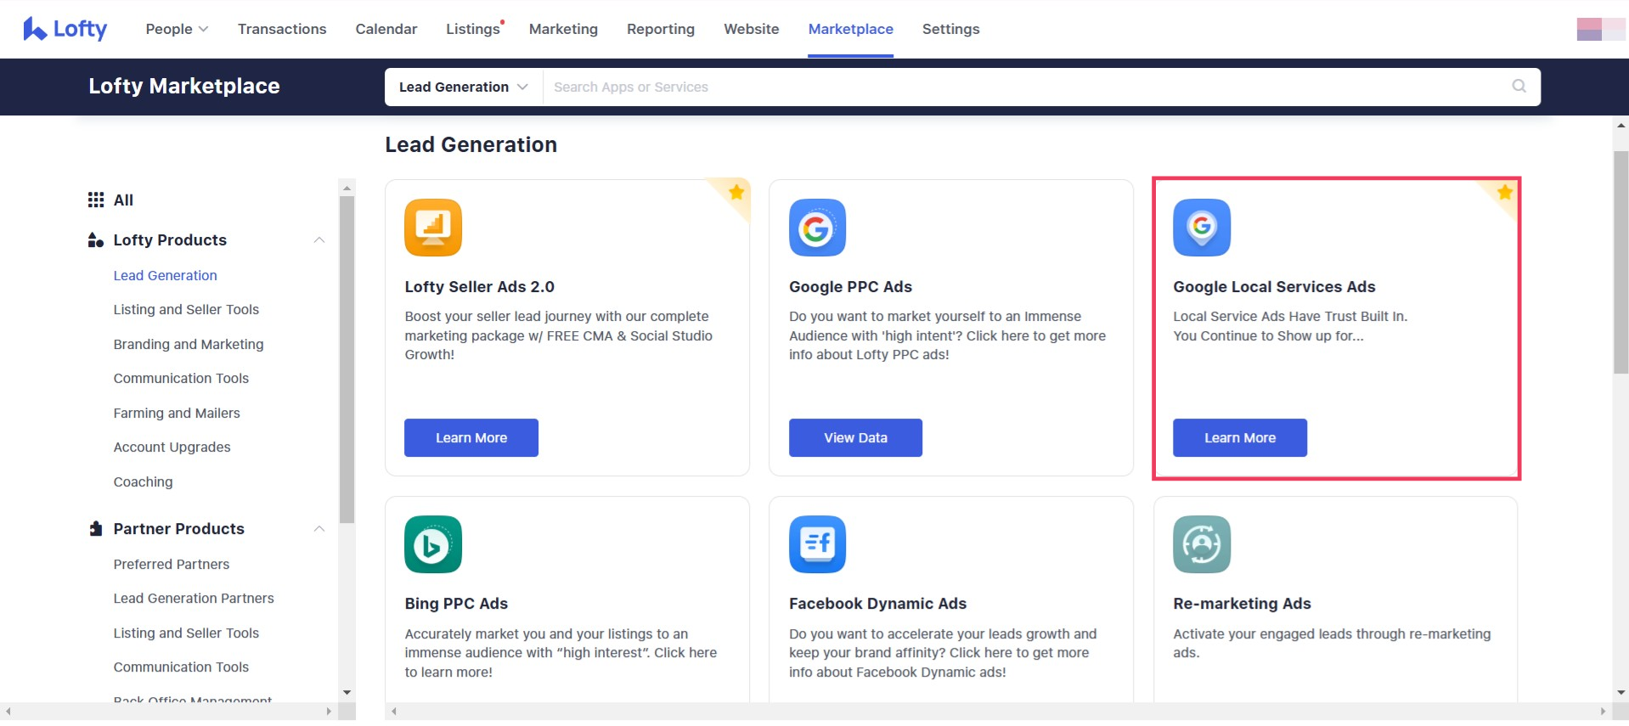The image size is (1629, 726).
Task: Click the Google Local Services Ads icon
Action: (x=1201, y=228)
